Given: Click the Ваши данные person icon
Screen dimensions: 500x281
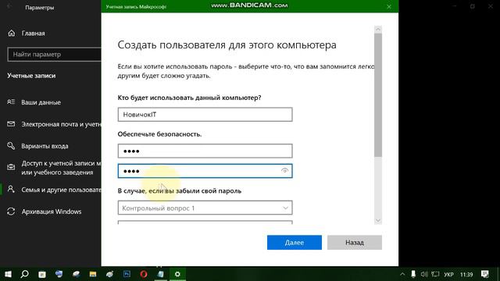Looking at the screenshot, I should (11, 102).
